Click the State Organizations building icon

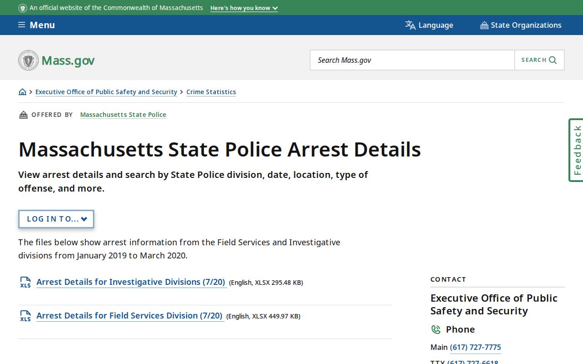tap(484, 25)
